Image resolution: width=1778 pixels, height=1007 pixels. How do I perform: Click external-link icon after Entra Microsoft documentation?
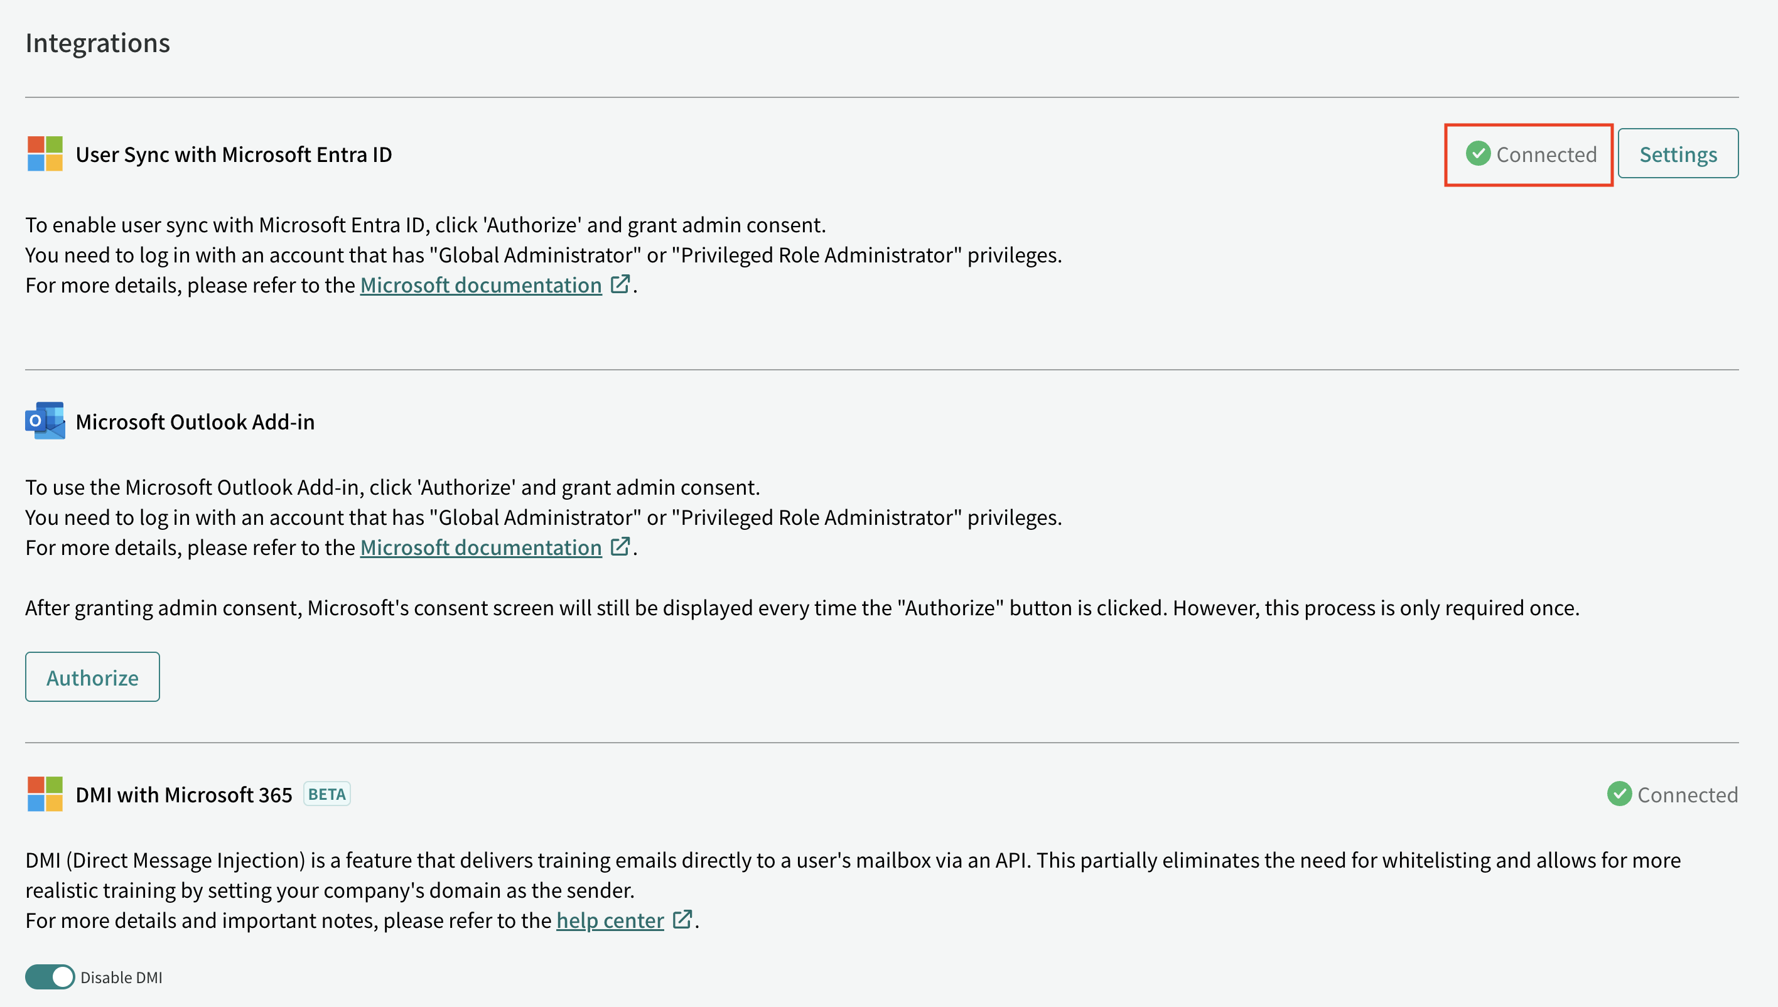coord(620,284)
